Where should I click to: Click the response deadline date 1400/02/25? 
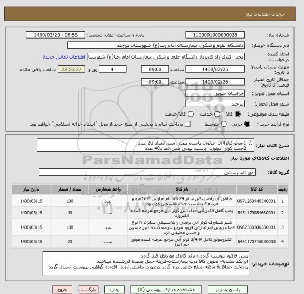[215, 69]
